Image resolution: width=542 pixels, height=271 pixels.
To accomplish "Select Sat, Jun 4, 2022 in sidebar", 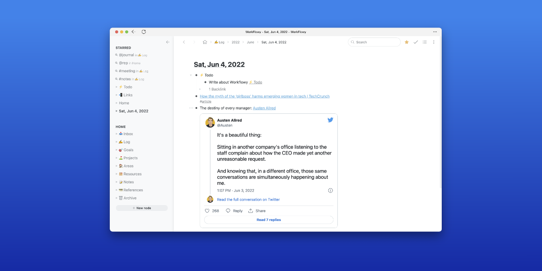I will pos(133,111).
